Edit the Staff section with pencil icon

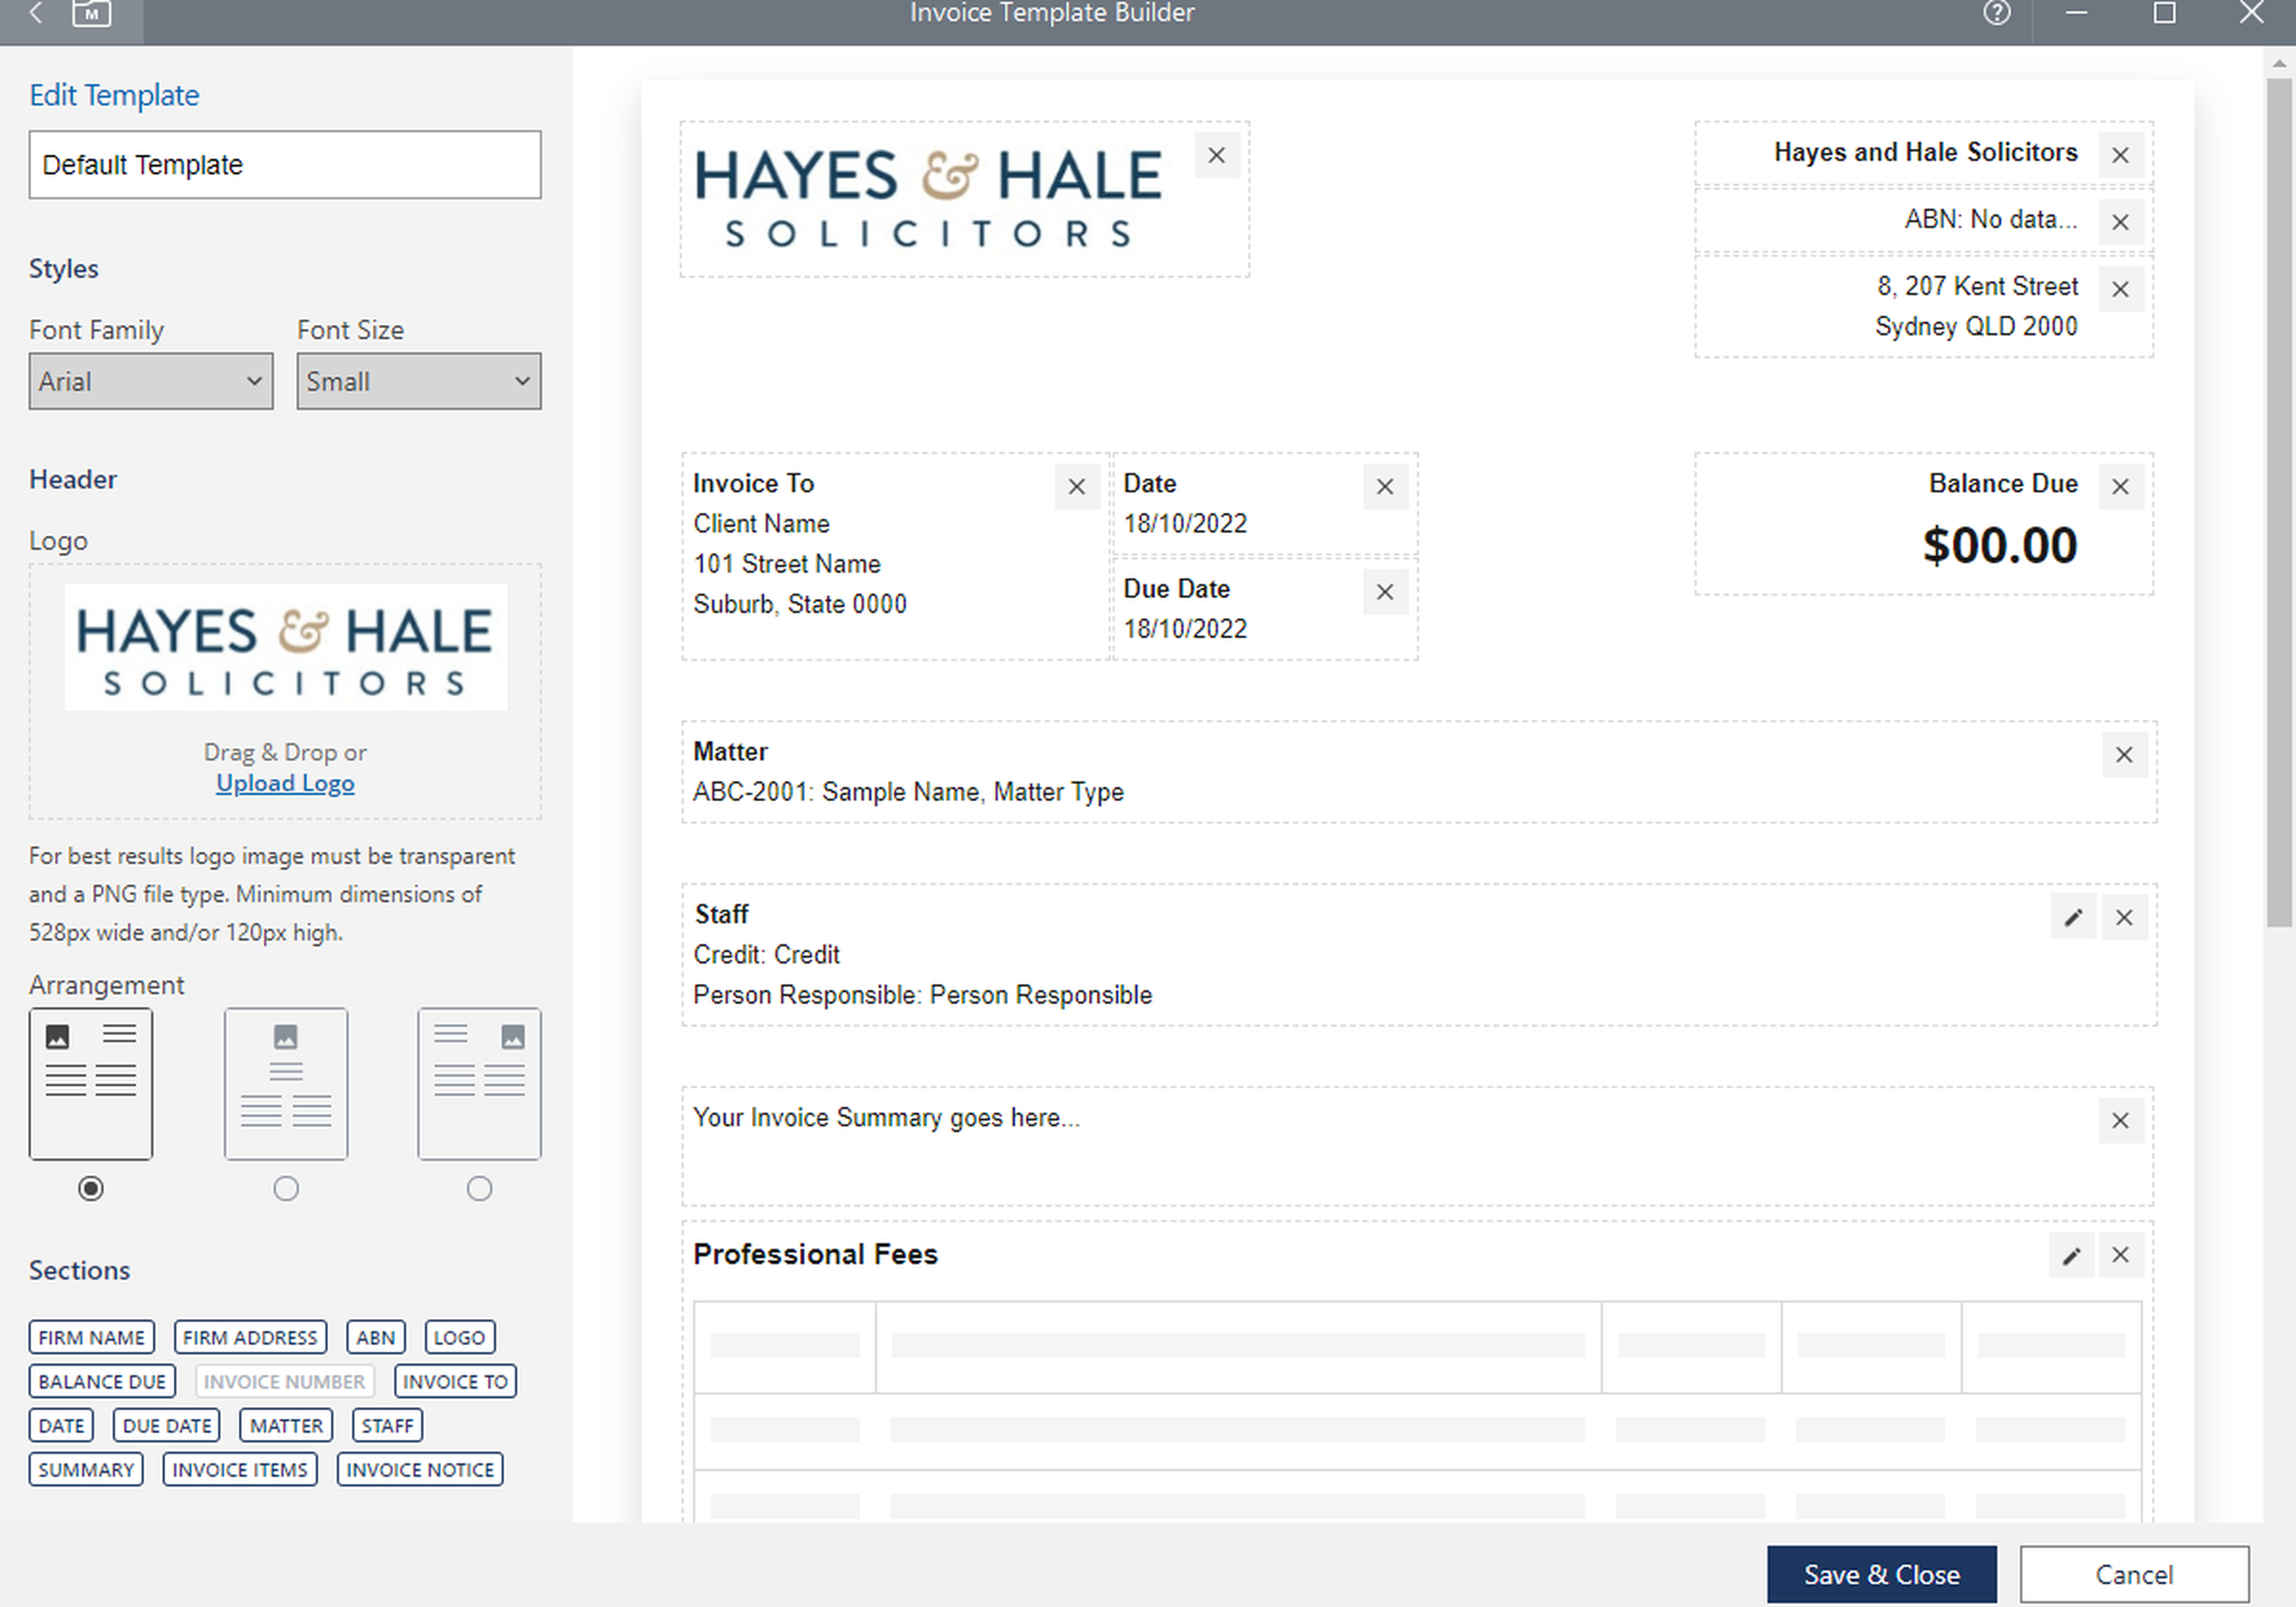(x=2073, y=917)
